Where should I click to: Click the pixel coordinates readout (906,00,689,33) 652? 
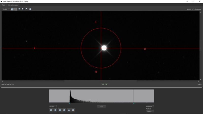click(x=8, y=84)
